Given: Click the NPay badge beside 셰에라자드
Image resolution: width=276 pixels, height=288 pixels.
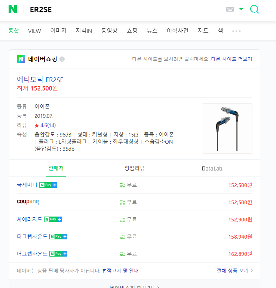Looking at the screenshot, I should click(53, 219).
